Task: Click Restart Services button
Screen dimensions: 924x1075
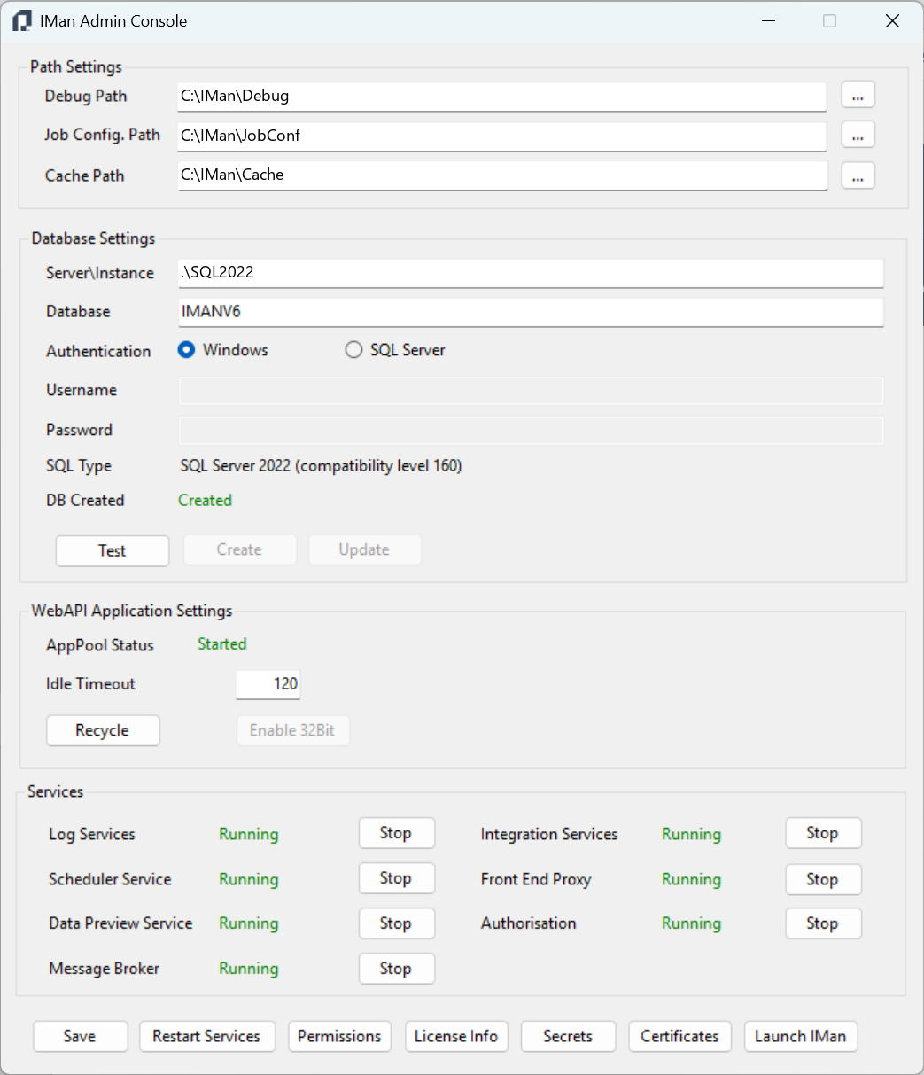Action: [207, 1036]
